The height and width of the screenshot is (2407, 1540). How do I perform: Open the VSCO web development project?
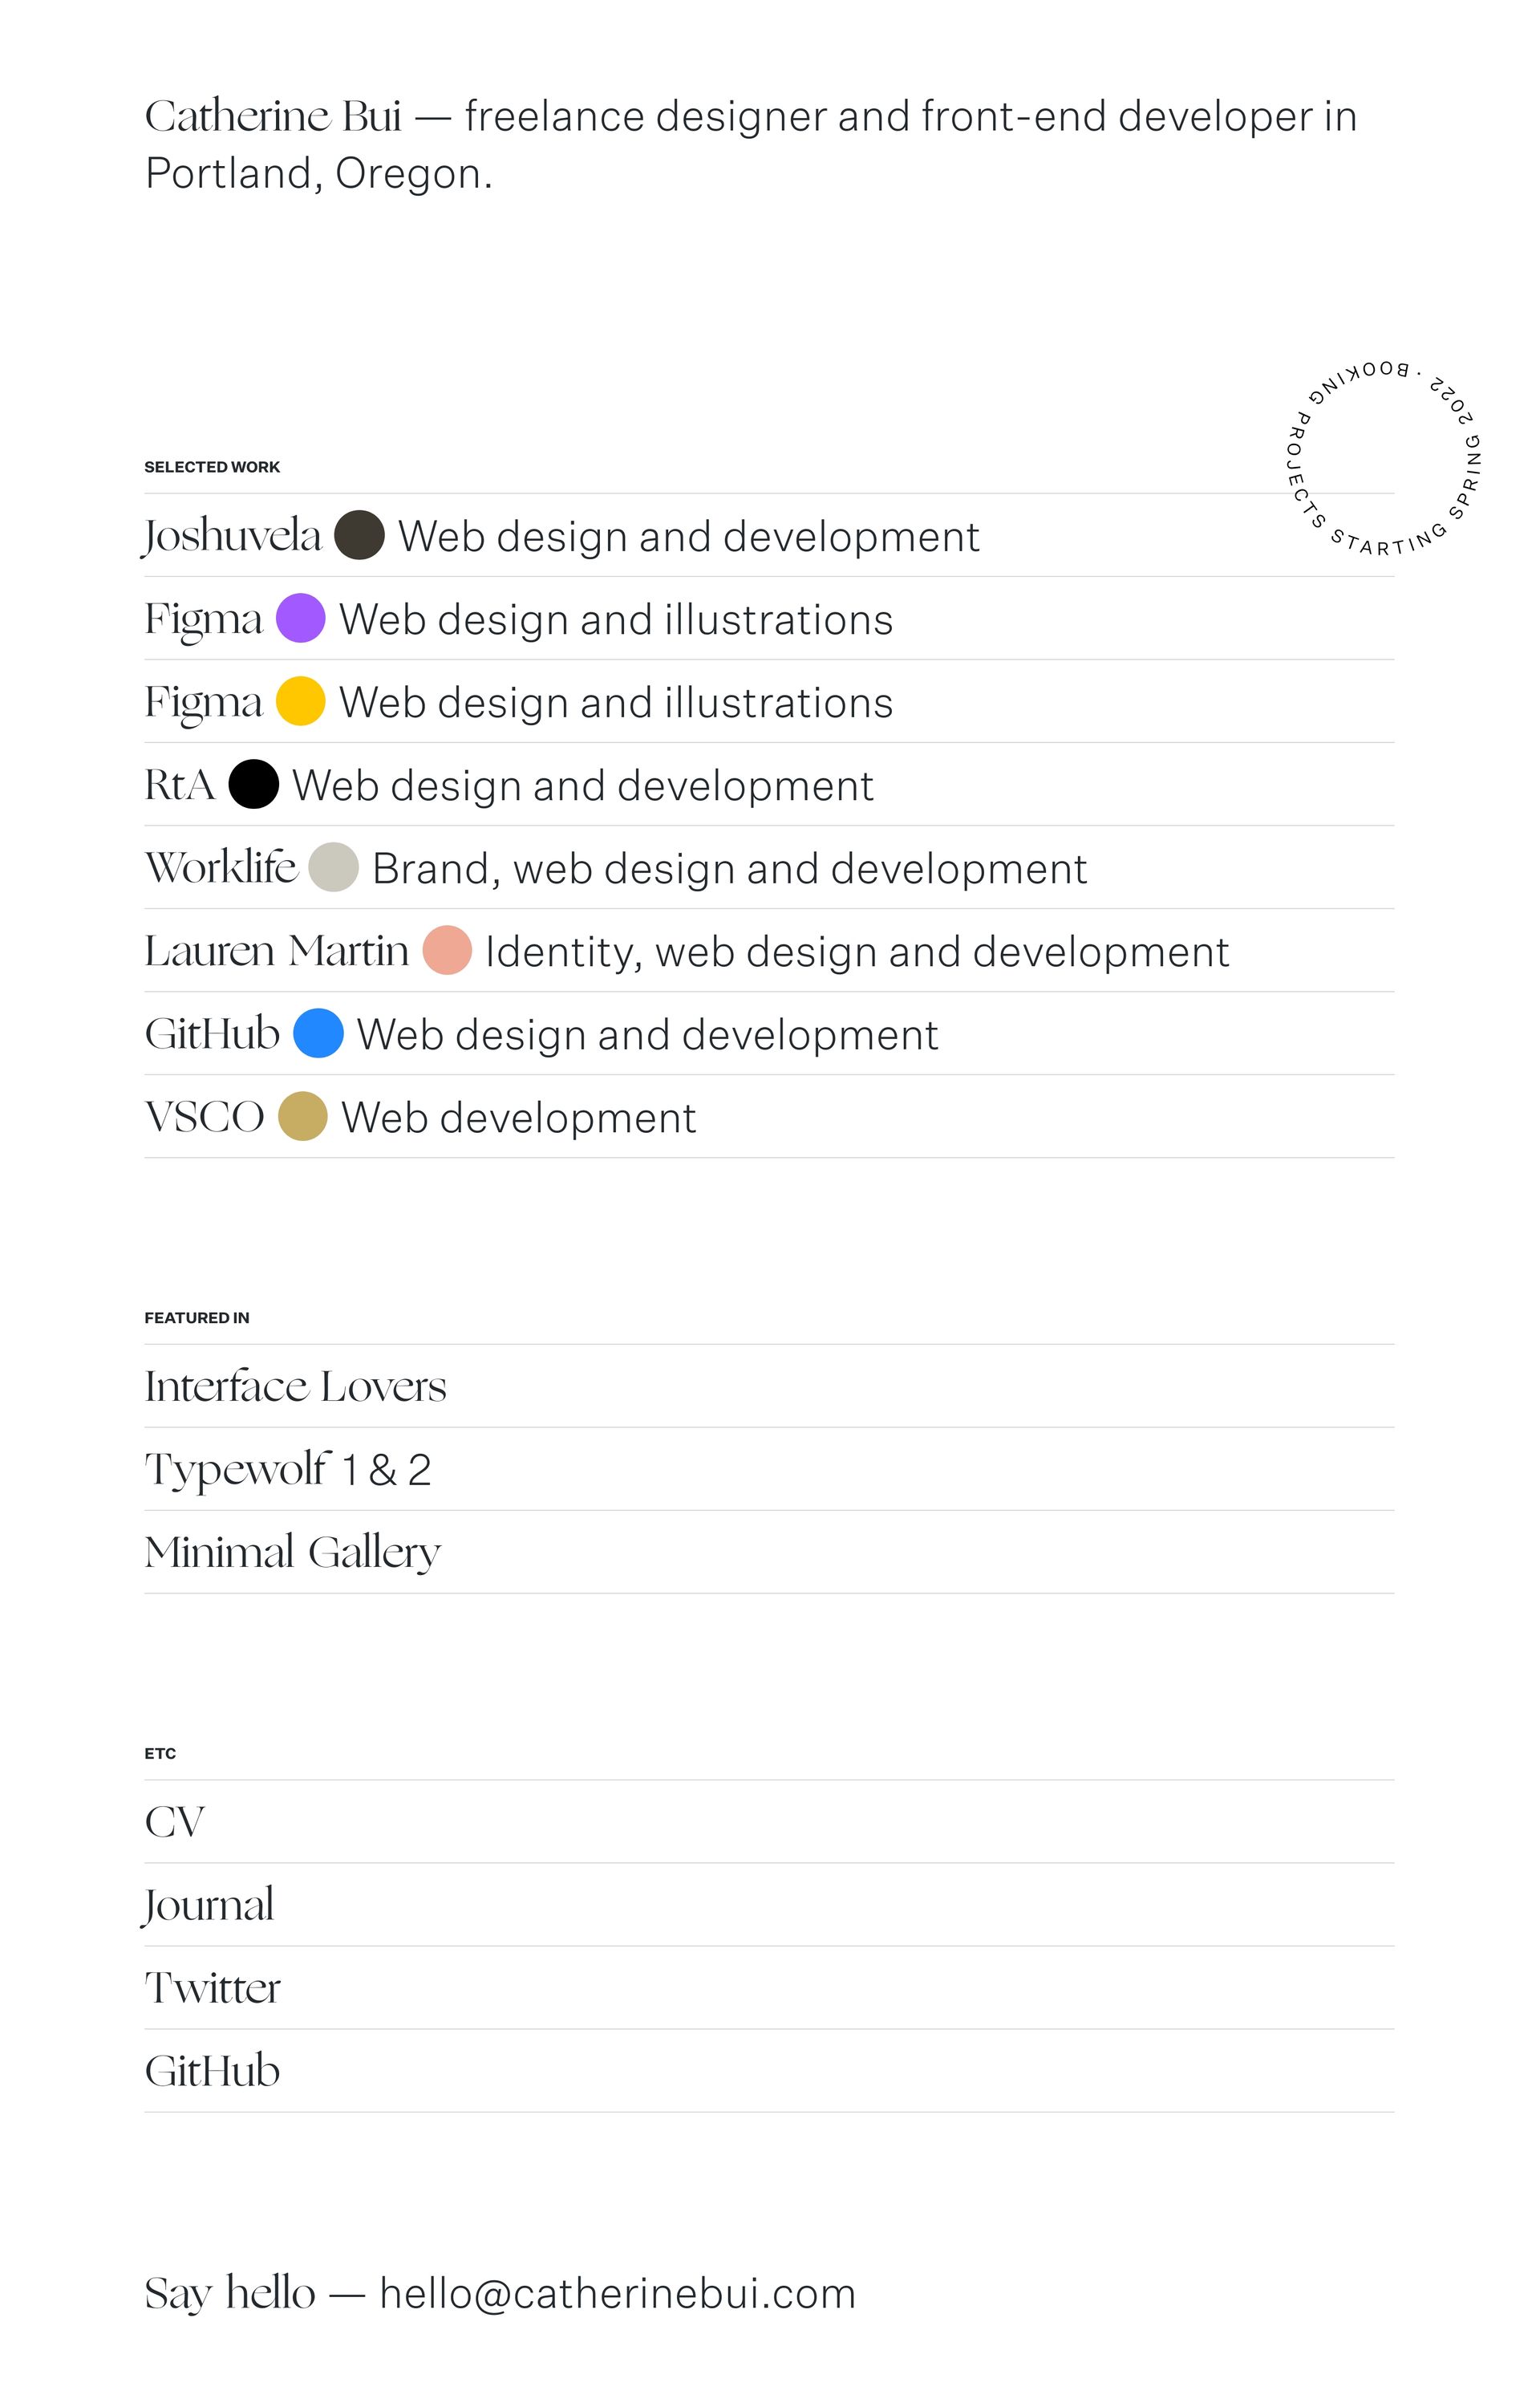tap(204, 1117)
